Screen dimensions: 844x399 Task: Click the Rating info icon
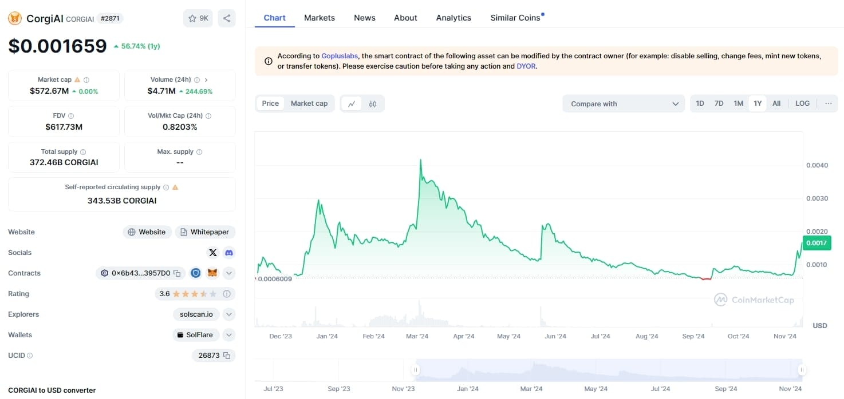tap(227, 294)
